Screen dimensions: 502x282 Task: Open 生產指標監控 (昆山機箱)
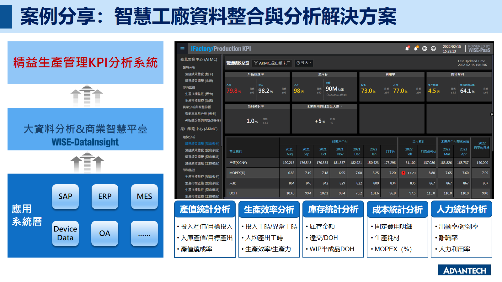[202, 190]
